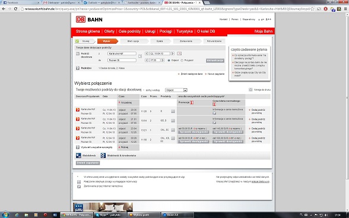Go back with the browser back arrow

point(4,9)
